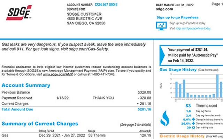This screenshot has height=139, width=223.
Task: Select the Gas Usage History heading
Action: tap(178, 69)
